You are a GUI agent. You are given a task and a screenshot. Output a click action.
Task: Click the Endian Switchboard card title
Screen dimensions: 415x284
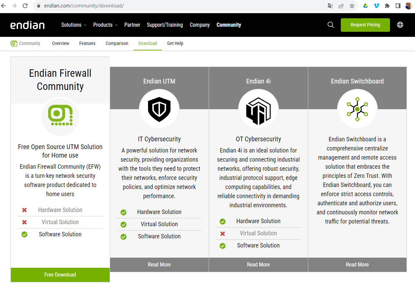[x=357, y=81]
